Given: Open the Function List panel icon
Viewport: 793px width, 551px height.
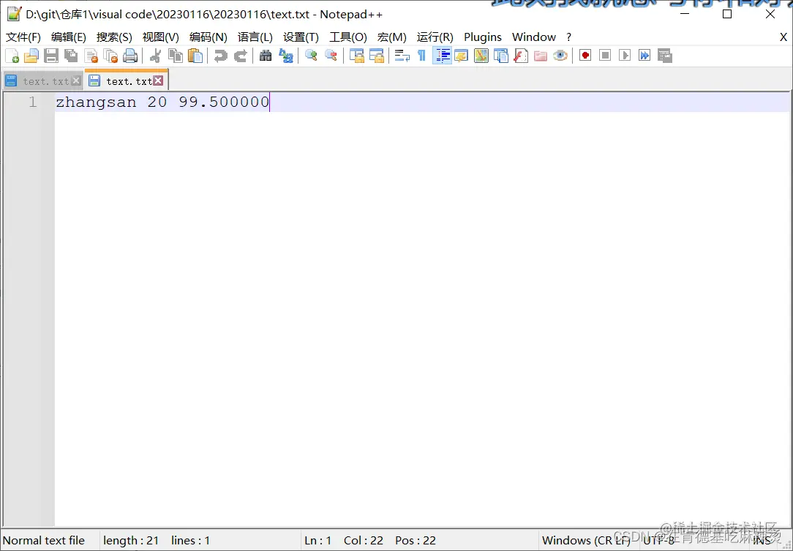Looking at the screenshot, I should click(520, 56).
